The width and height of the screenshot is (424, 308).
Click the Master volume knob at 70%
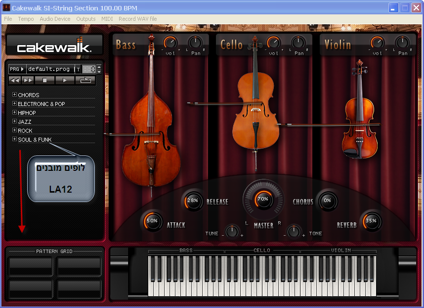(263, 200)
